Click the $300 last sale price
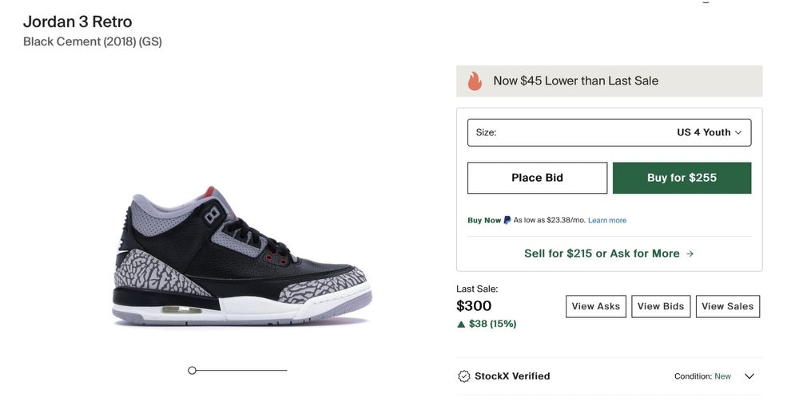The width and height of the screenshot is (799, 405). click(x=474, y=306)
